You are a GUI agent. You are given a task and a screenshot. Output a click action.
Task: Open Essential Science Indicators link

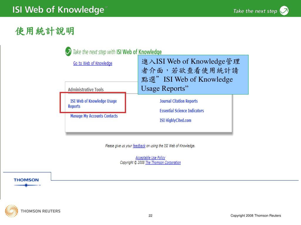click(182, 110)
